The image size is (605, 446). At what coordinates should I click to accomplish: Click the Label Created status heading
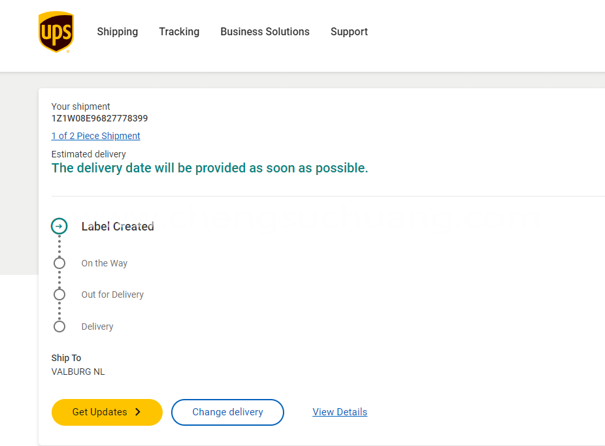118,227
